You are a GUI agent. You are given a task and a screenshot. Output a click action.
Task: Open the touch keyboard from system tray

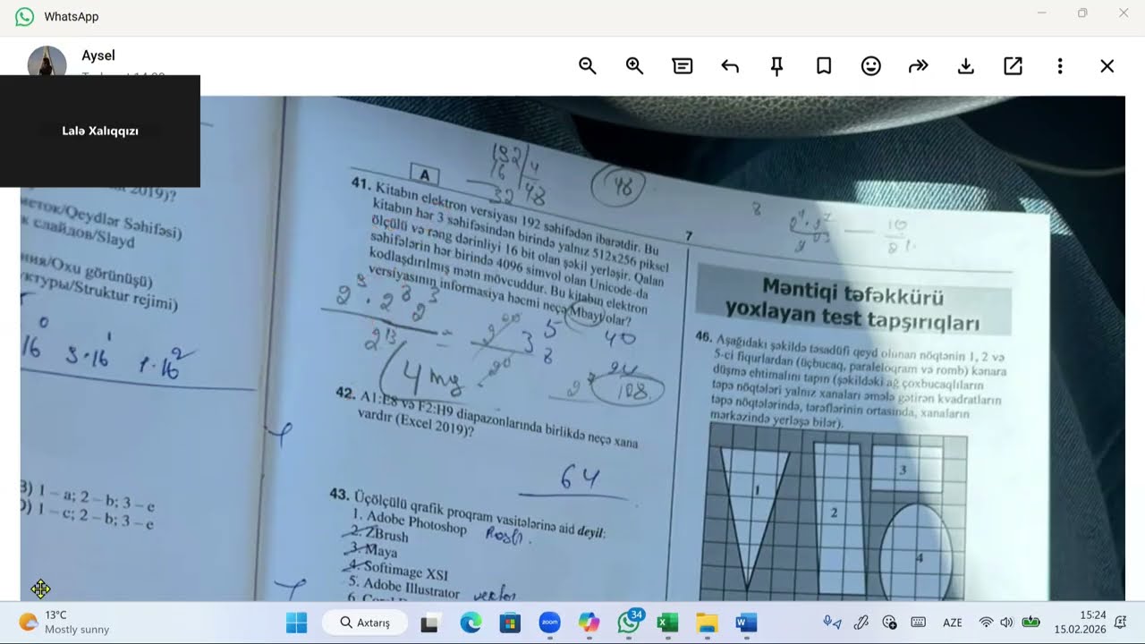(x=919, y=623)
